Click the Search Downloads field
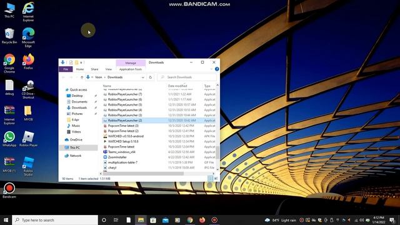 (x=187, y=77)
